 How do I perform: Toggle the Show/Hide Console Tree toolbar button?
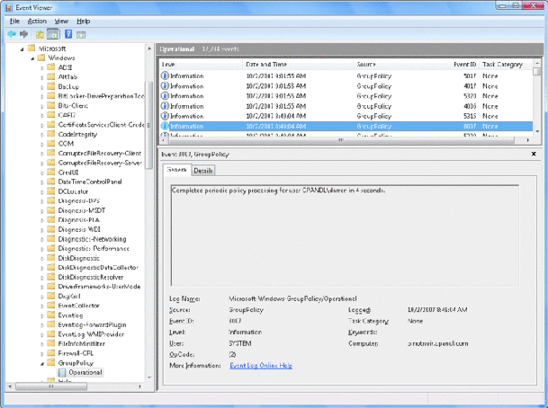click(53, 34)
